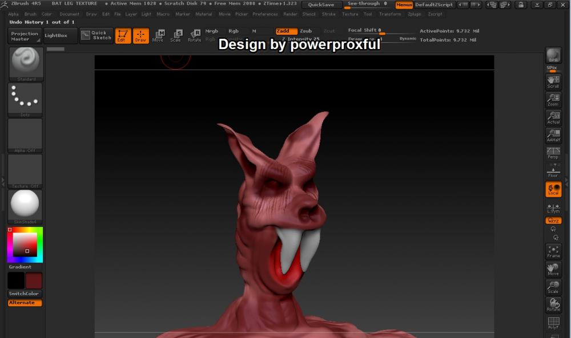
Task: Select the Edit mode button
Action: pyautogui.click(x=123, y=35)
